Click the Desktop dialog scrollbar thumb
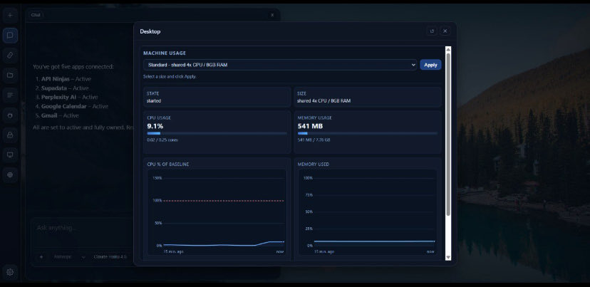Screen dimensions: 590x287 click(448, 135)
